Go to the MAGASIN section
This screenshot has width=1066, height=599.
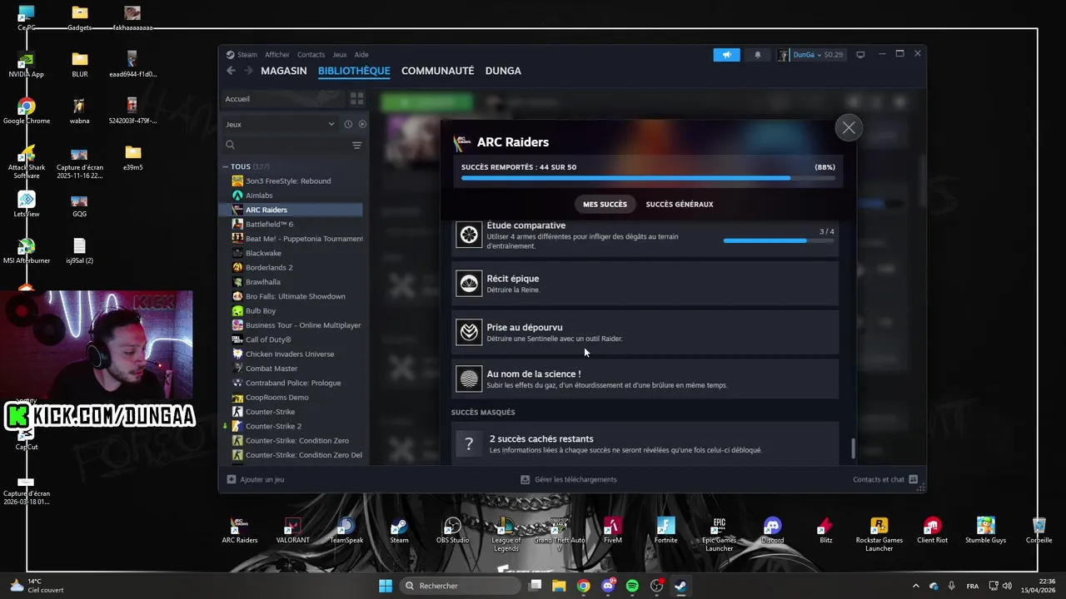(x=283, y=71)
